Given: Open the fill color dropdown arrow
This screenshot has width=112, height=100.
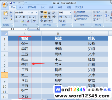Looking at the screenshot, I should click(25, 21).
